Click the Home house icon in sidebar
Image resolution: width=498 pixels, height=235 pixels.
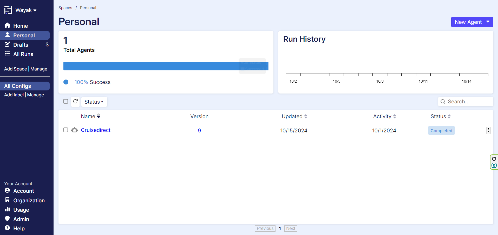7,25
